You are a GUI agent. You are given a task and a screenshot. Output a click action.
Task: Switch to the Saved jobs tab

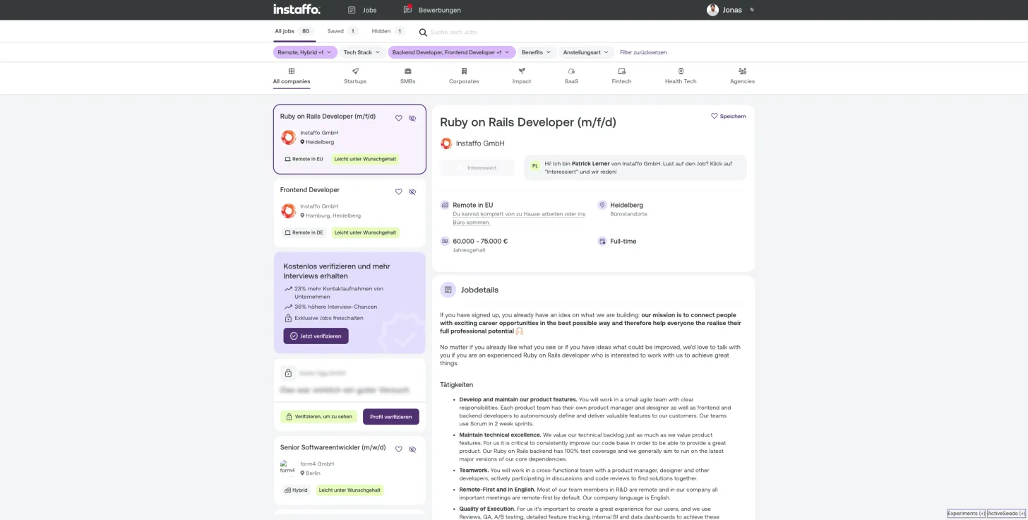(342, 31)
